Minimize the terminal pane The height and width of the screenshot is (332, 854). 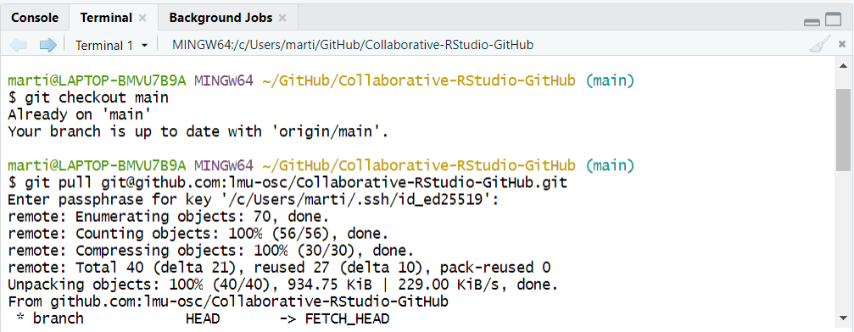click(x=812, y=21)
